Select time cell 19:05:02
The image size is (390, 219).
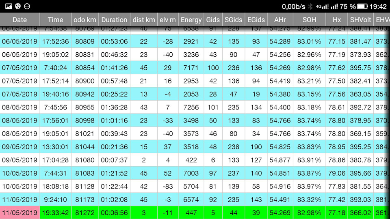[56, 55]
